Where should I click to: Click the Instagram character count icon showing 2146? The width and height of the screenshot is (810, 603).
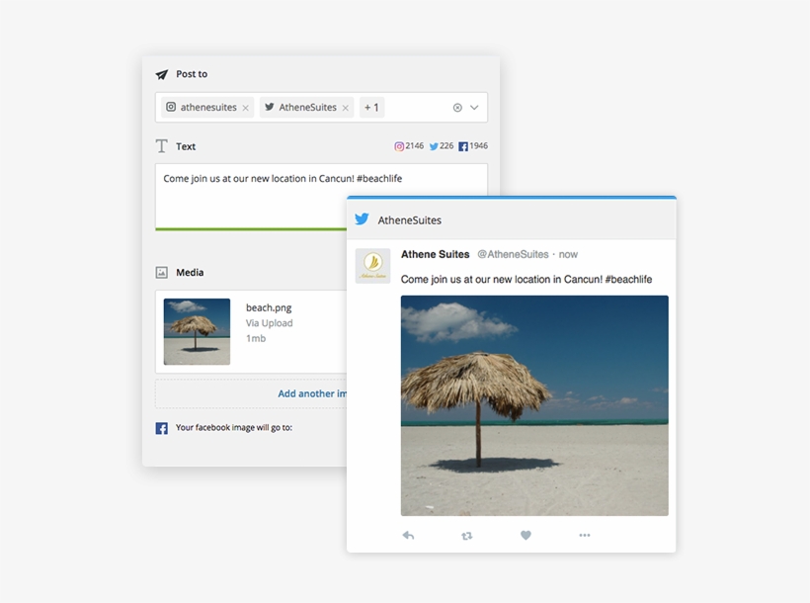tap(398, 144)
